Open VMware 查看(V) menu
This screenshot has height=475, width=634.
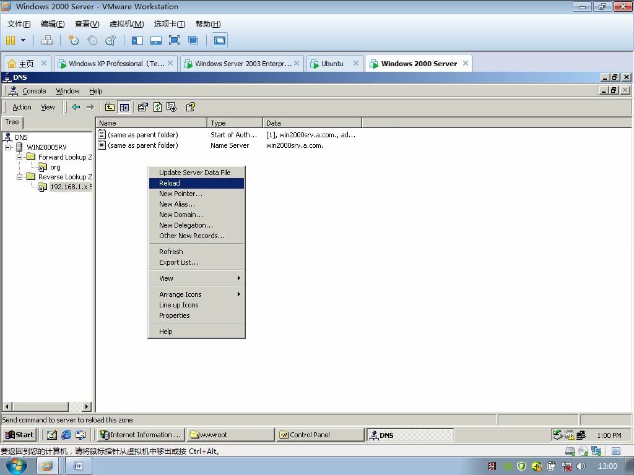[x=87, y=24]
